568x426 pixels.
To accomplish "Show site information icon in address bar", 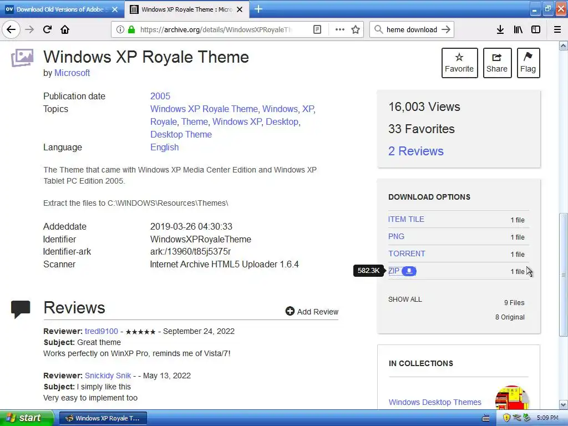I will (x=120, y=29).
